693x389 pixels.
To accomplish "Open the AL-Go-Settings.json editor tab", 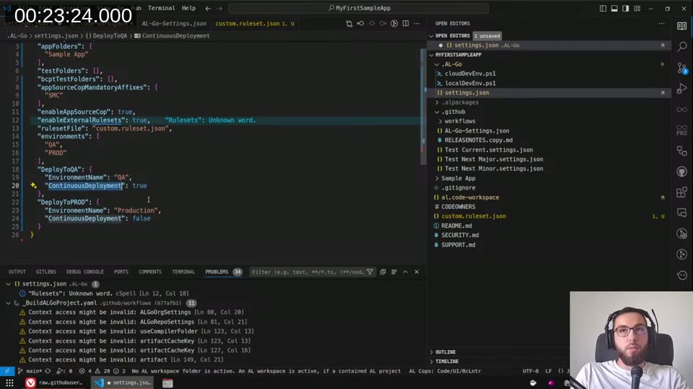I will click(174, 23).
